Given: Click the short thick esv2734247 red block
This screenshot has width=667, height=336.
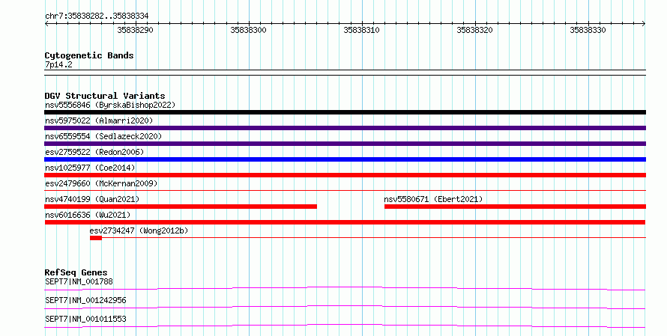Looking at the screenshot, I should click(96, 238).
